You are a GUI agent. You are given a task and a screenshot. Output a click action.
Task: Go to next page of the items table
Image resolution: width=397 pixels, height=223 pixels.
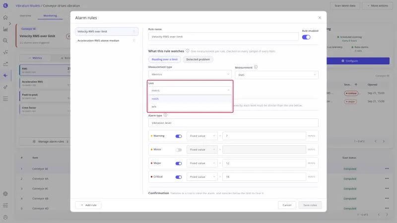387,215
